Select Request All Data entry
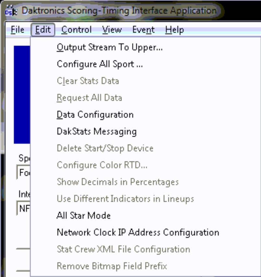The height and width of the screenshot is (277, 261). point(89,98)
